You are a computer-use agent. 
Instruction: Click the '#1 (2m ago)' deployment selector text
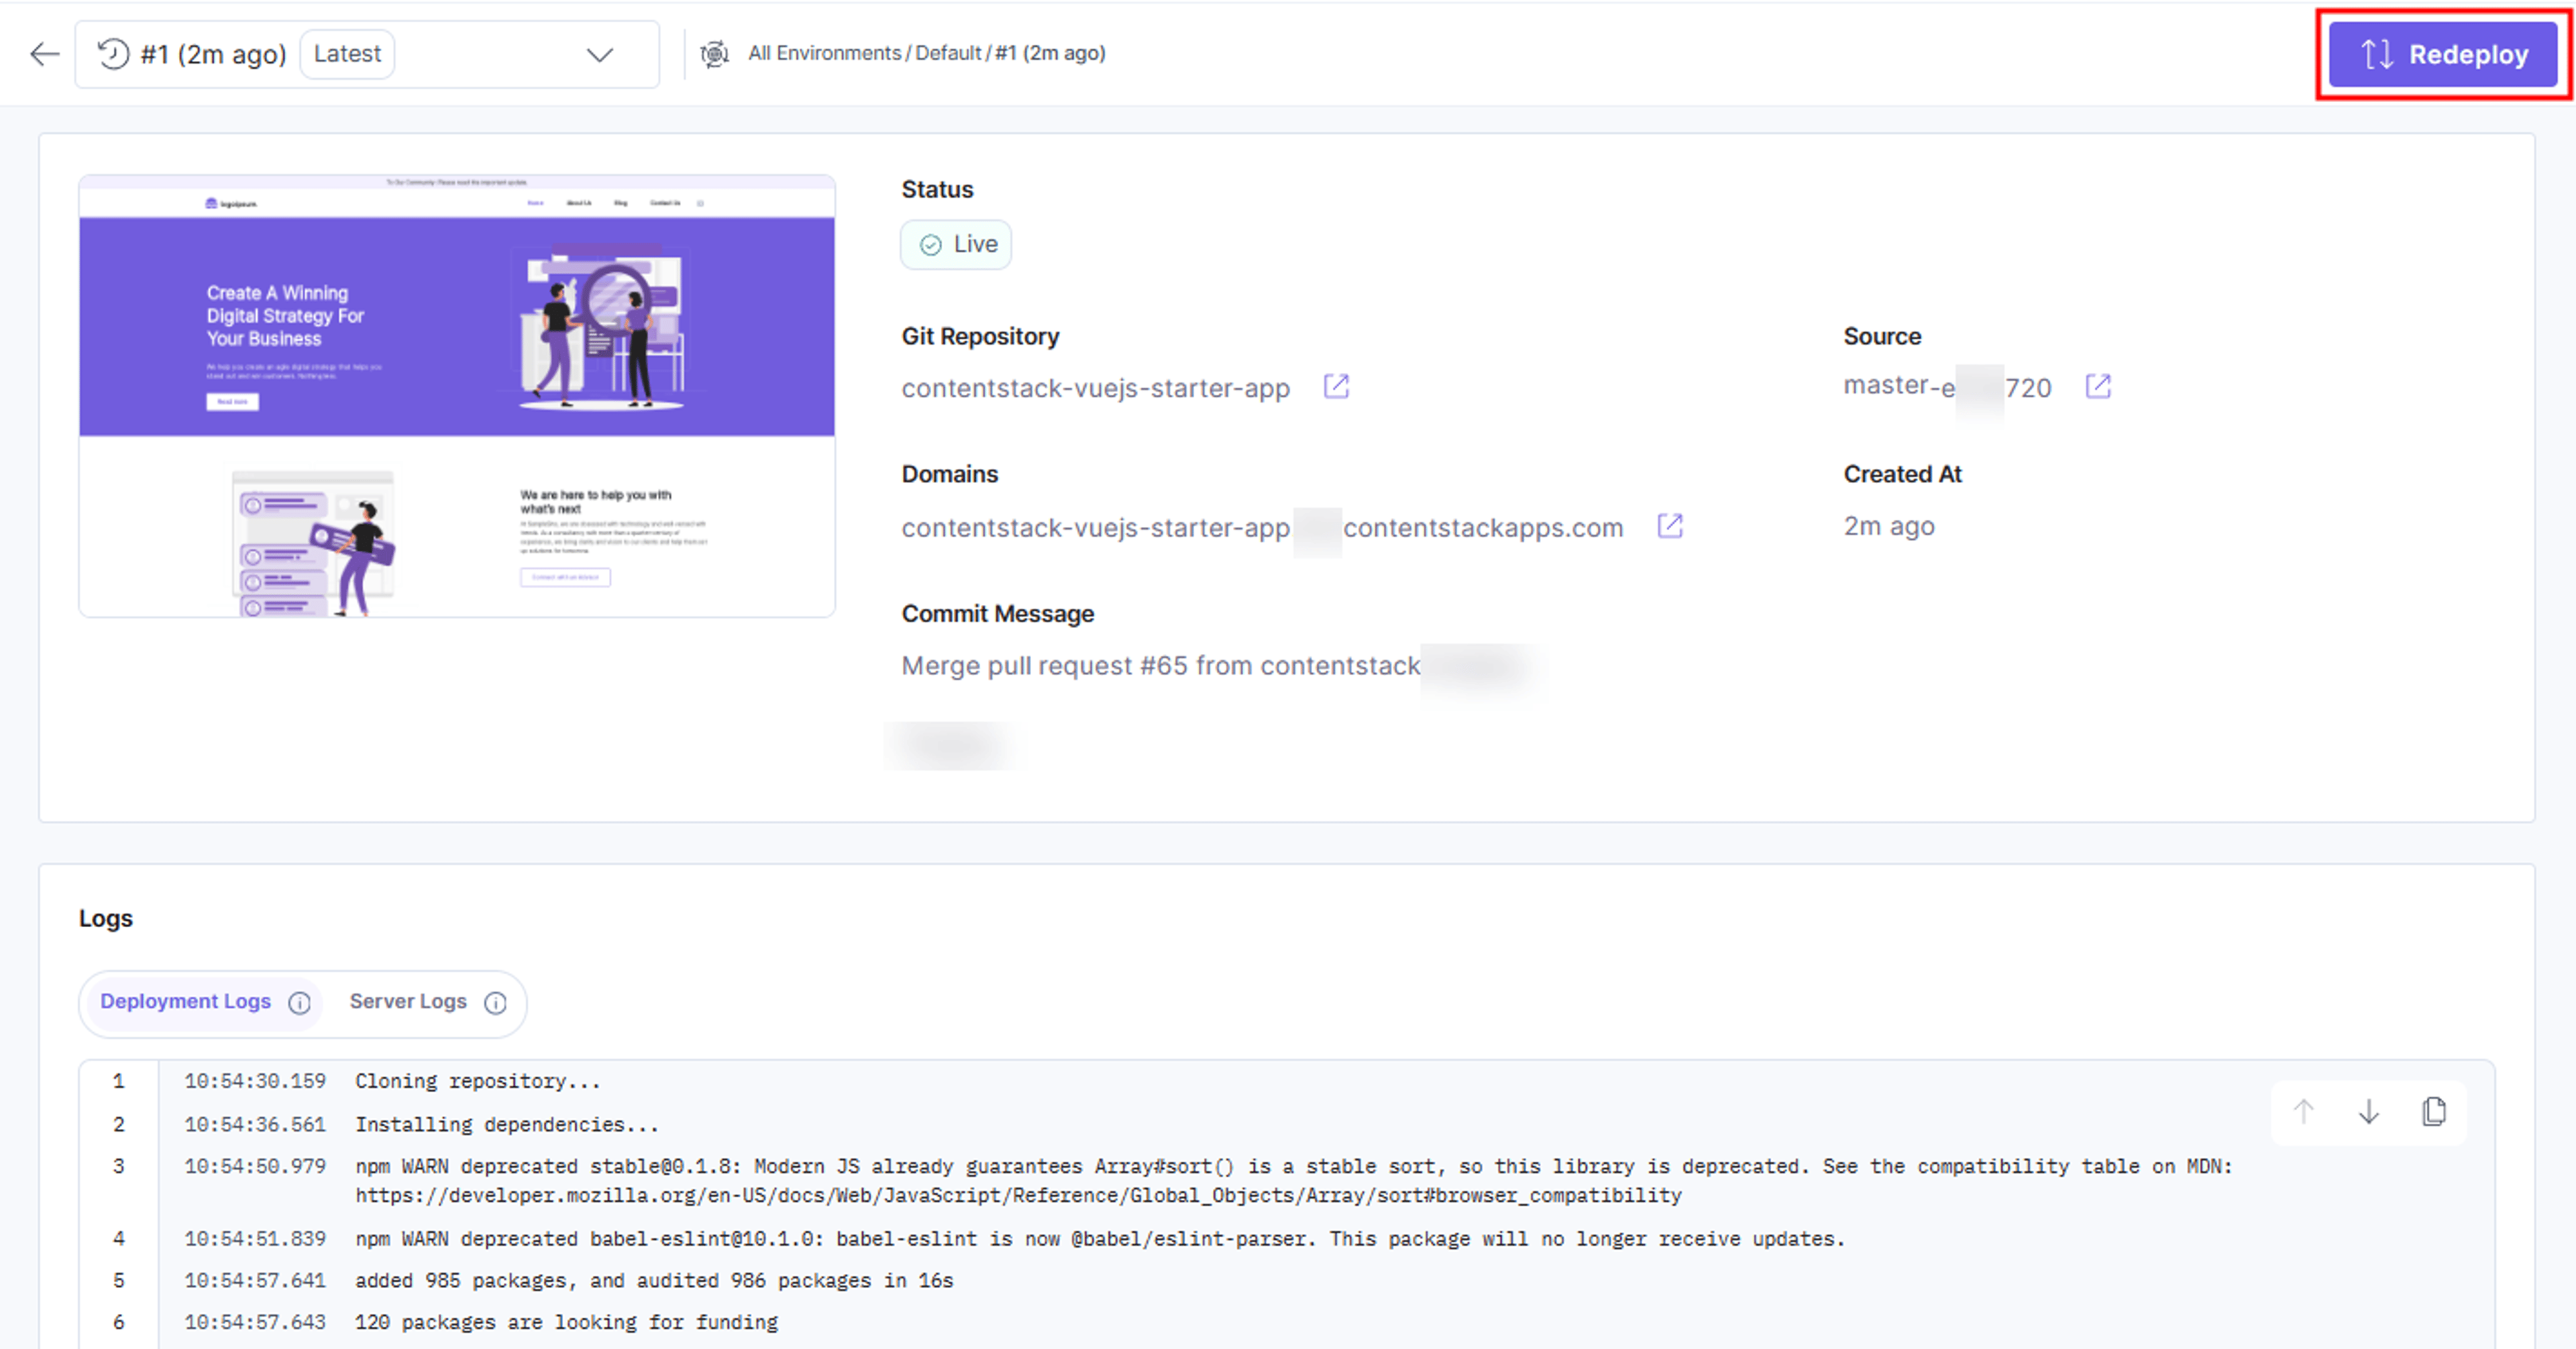pos(213,54)
